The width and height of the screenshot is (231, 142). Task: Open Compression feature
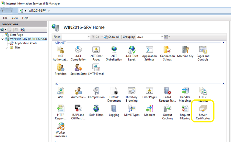(x=96, y=93)
